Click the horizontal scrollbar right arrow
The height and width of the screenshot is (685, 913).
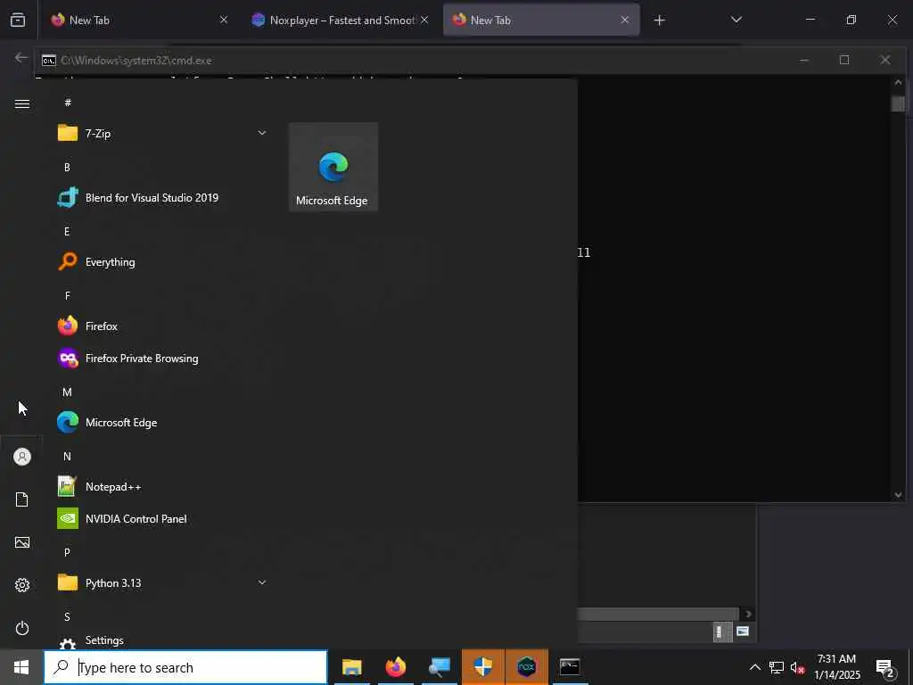(x=748, y=614)
